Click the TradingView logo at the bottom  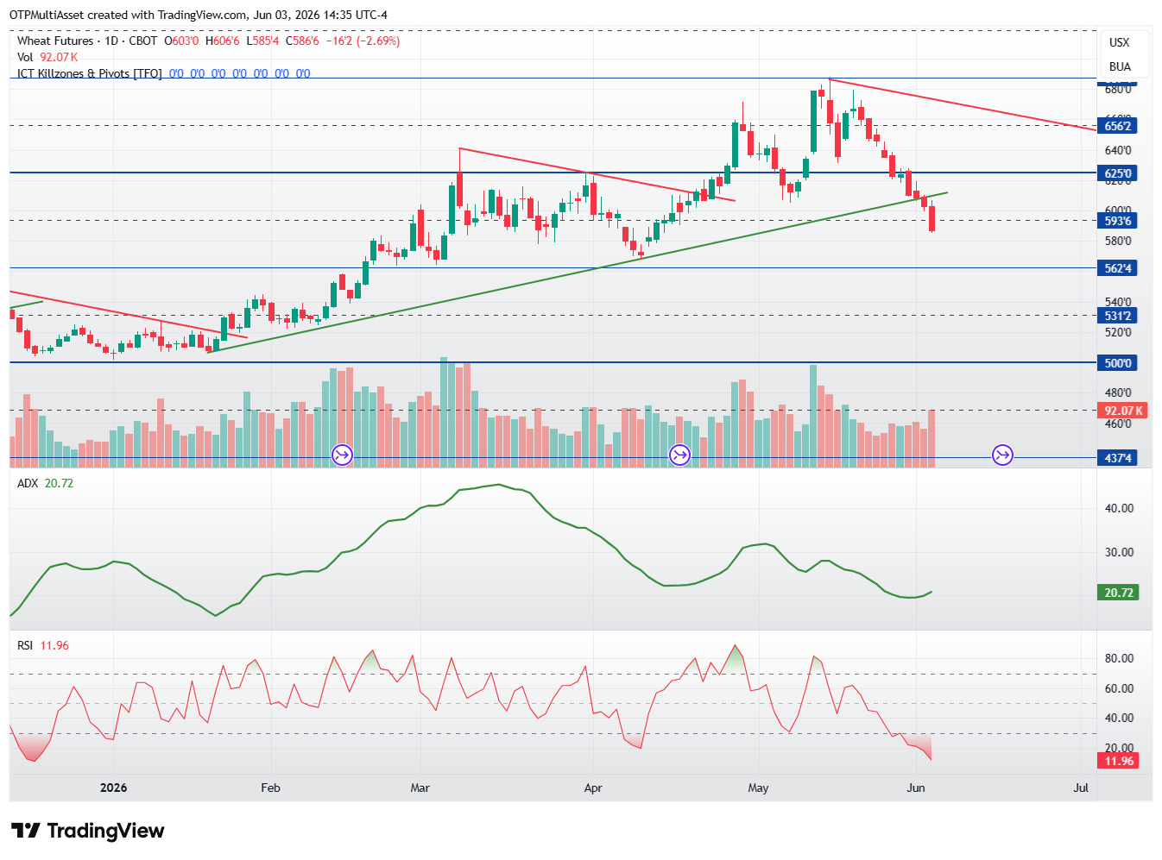point(88,831)
